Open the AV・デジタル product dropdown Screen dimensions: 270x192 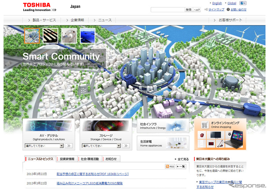click(44, 146)
